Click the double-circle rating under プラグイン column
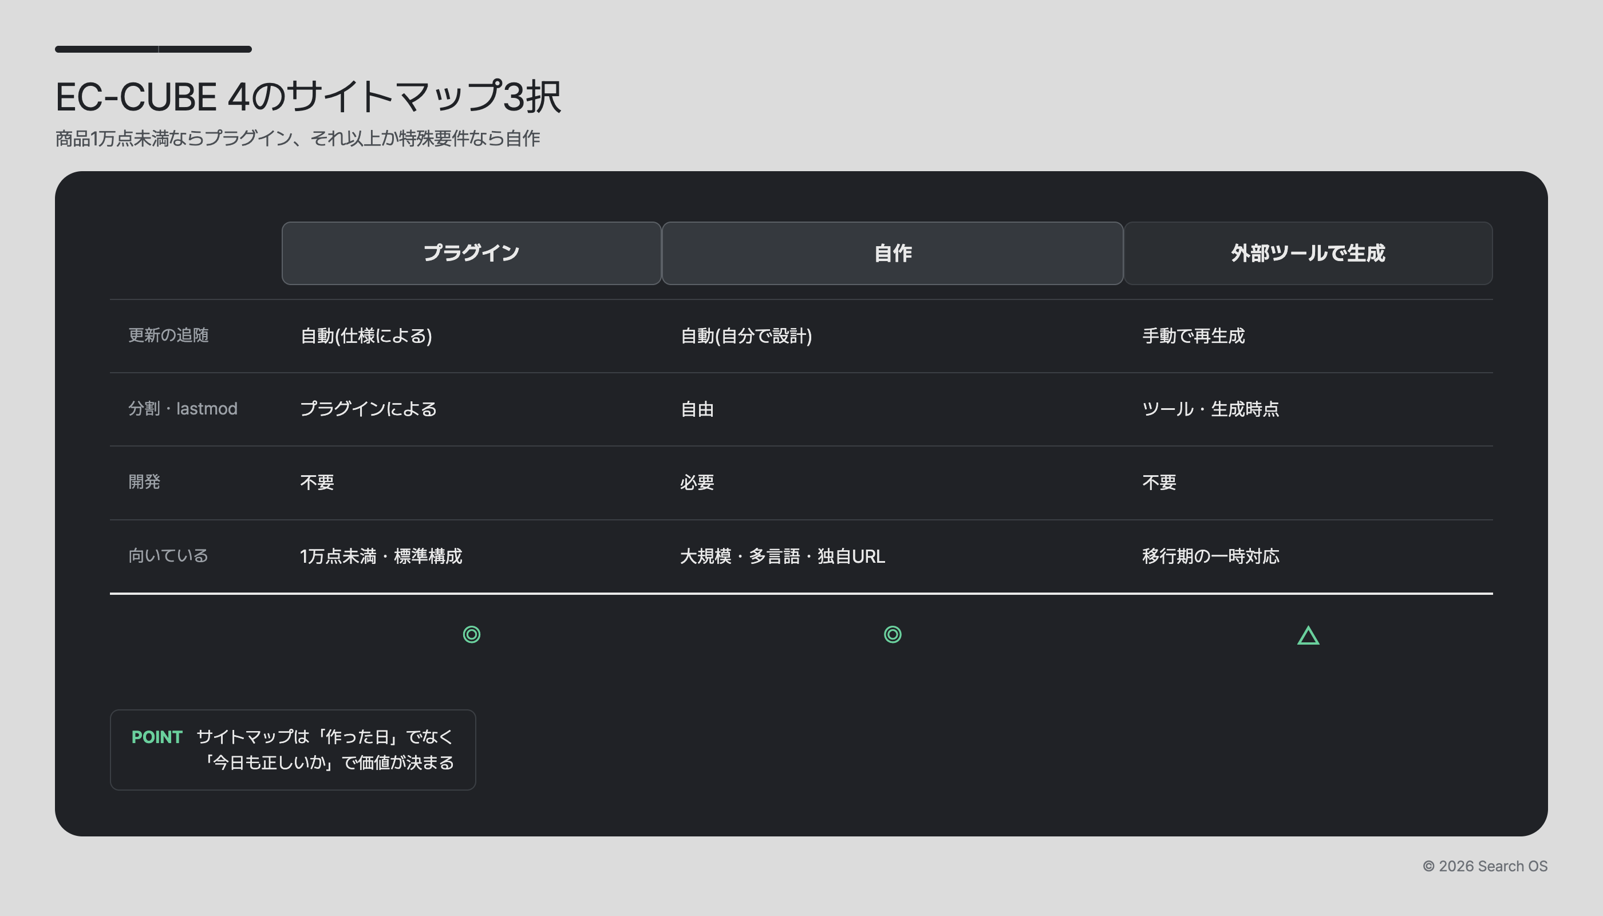The height and width of the screenshot is (916, 1603). [471, 634]
